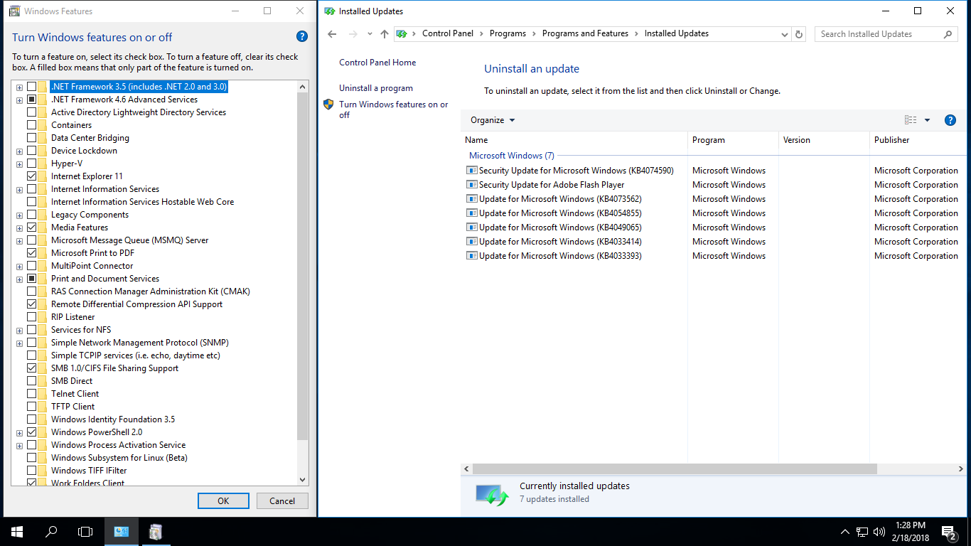Sort updates by the Name column
Image resolution: width=971 pixels, height=546 pixels.
coord(574,140)
